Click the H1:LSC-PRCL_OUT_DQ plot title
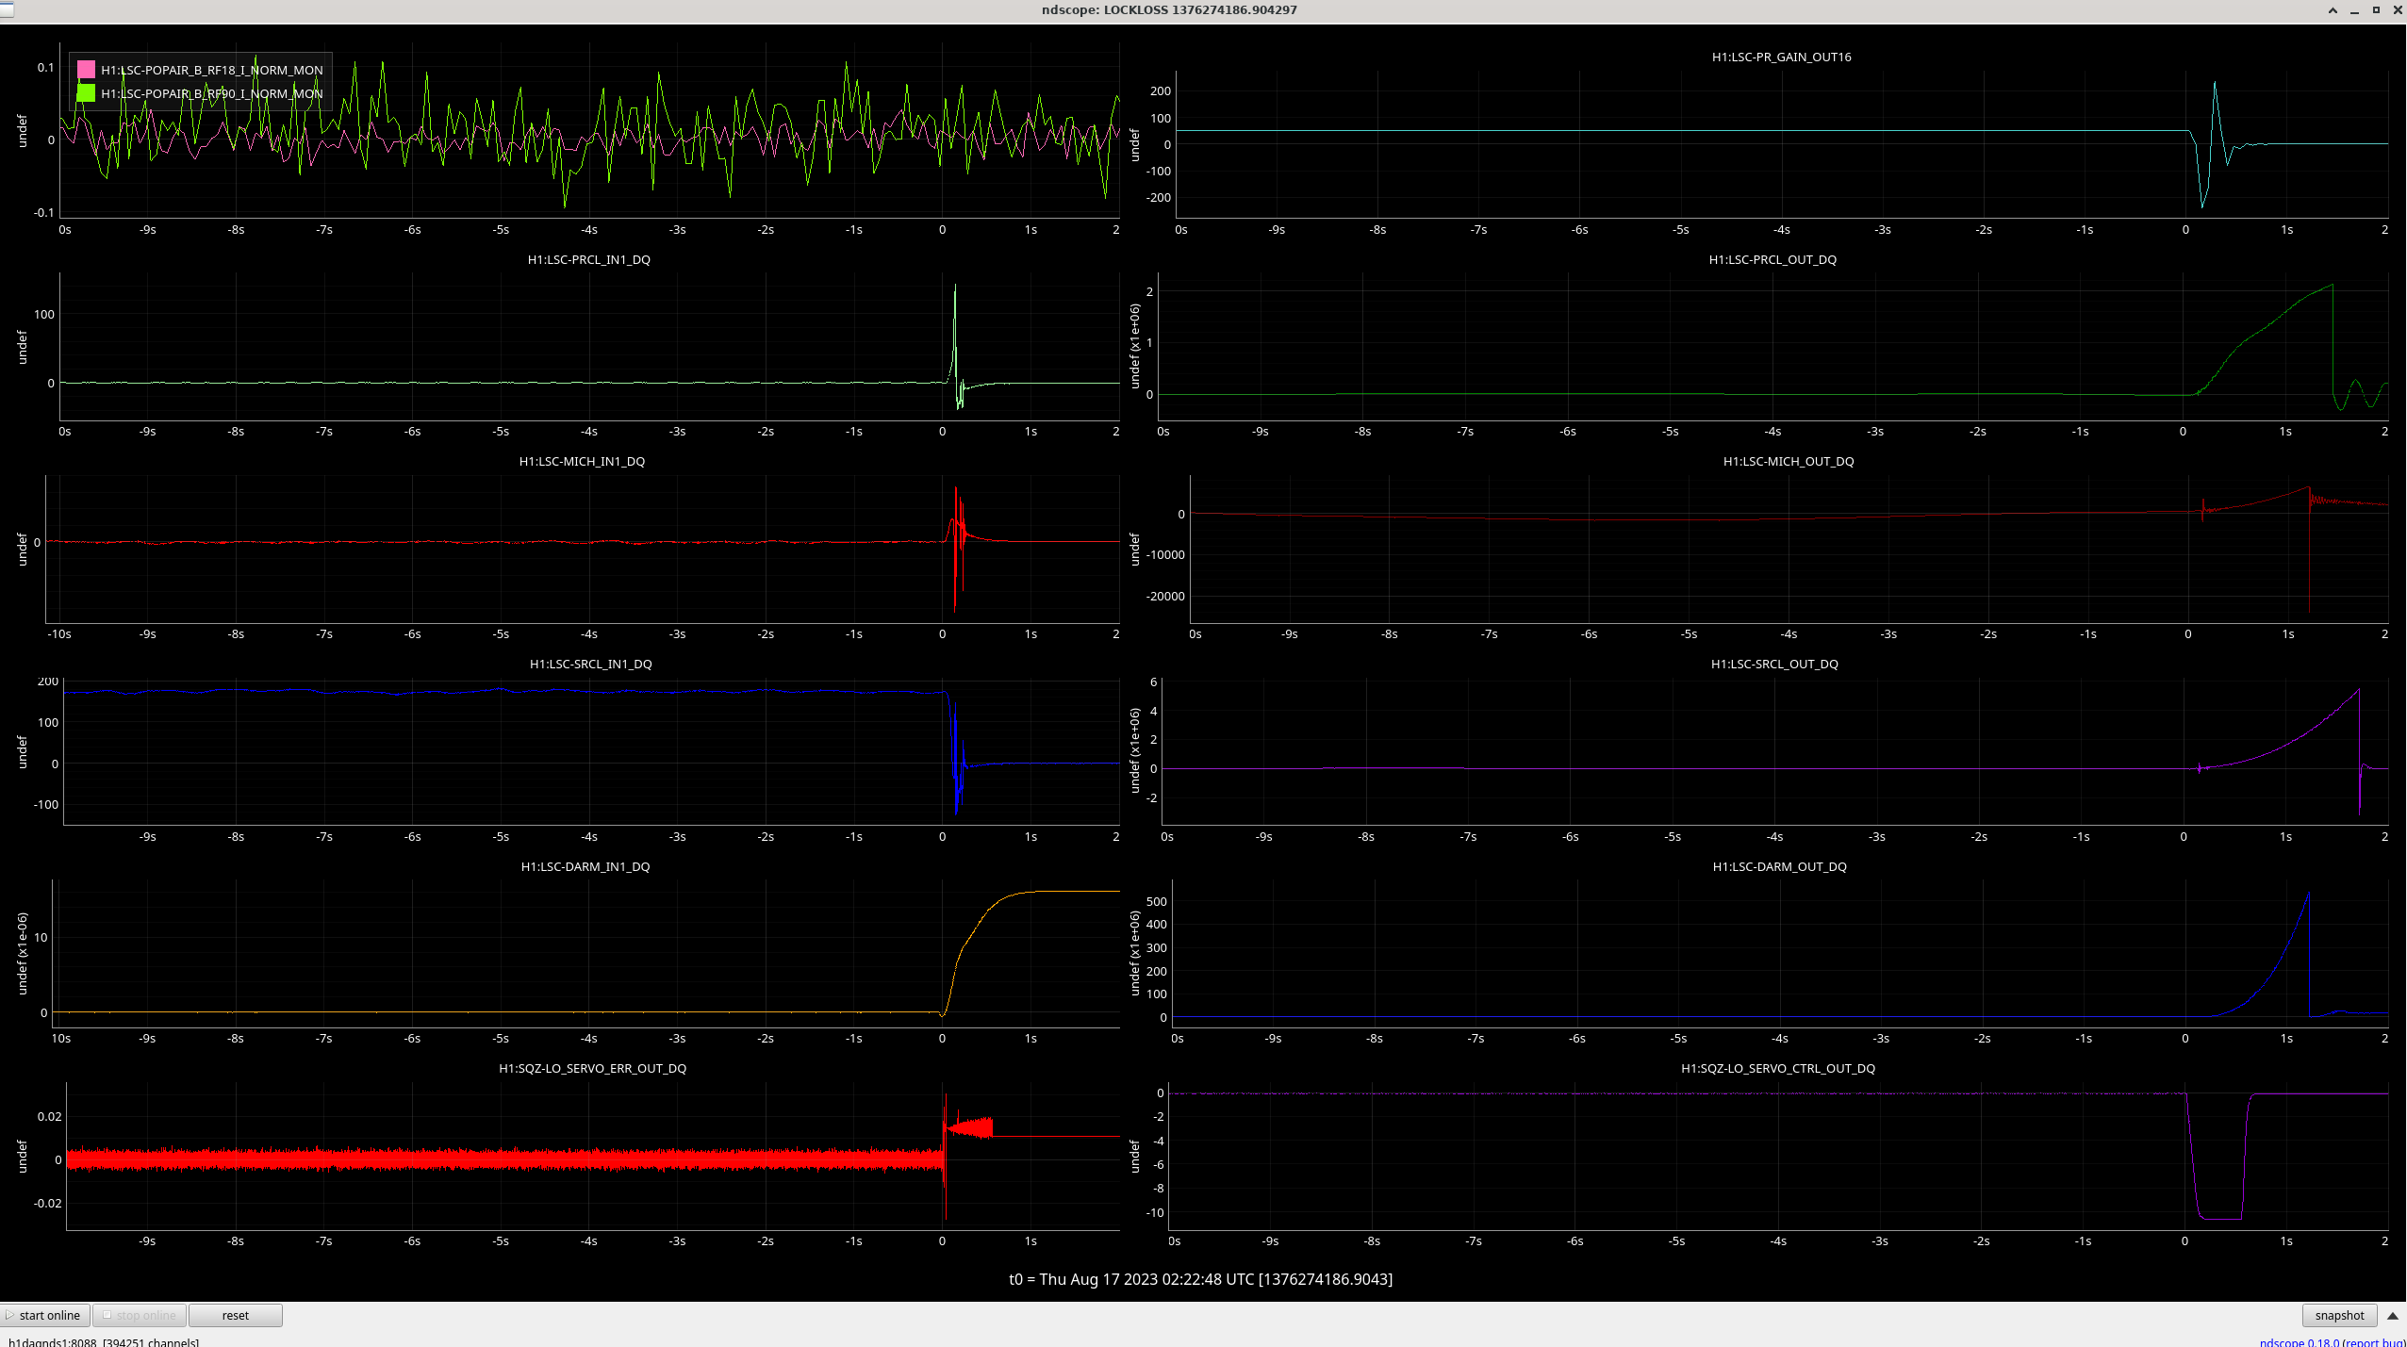Viewport: 2407px width, 1347px height. [1772, 259]
